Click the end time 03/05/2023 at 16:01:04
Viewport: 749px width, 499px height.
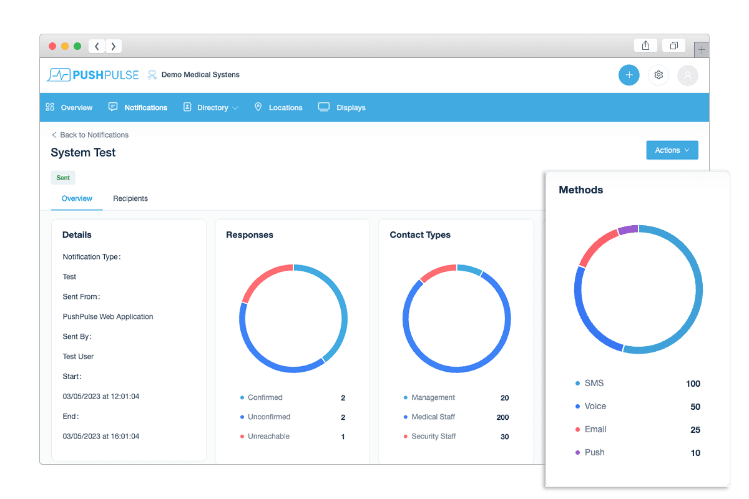pos(101,436)
